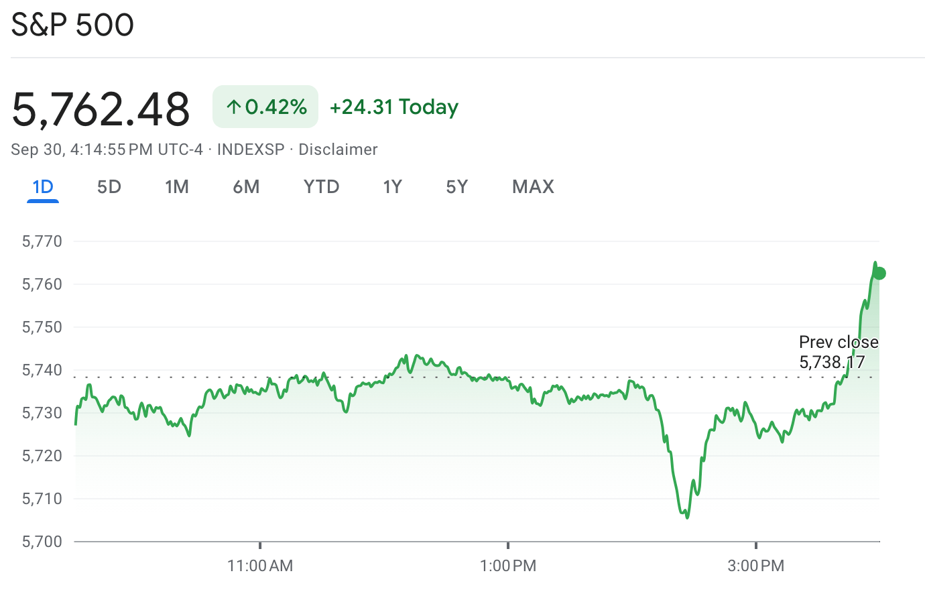The height and width of the screenshot is (602, 925).
Task: Select the MAX time range
Action: click(533, 186)
